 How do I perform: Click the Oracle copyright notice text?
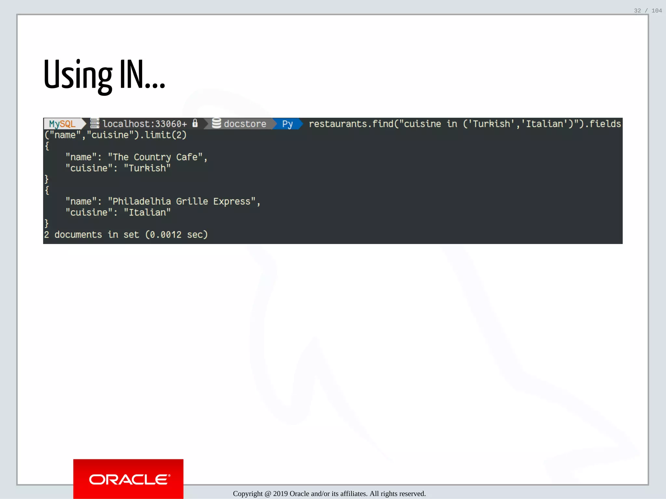(x=329, y=493)
